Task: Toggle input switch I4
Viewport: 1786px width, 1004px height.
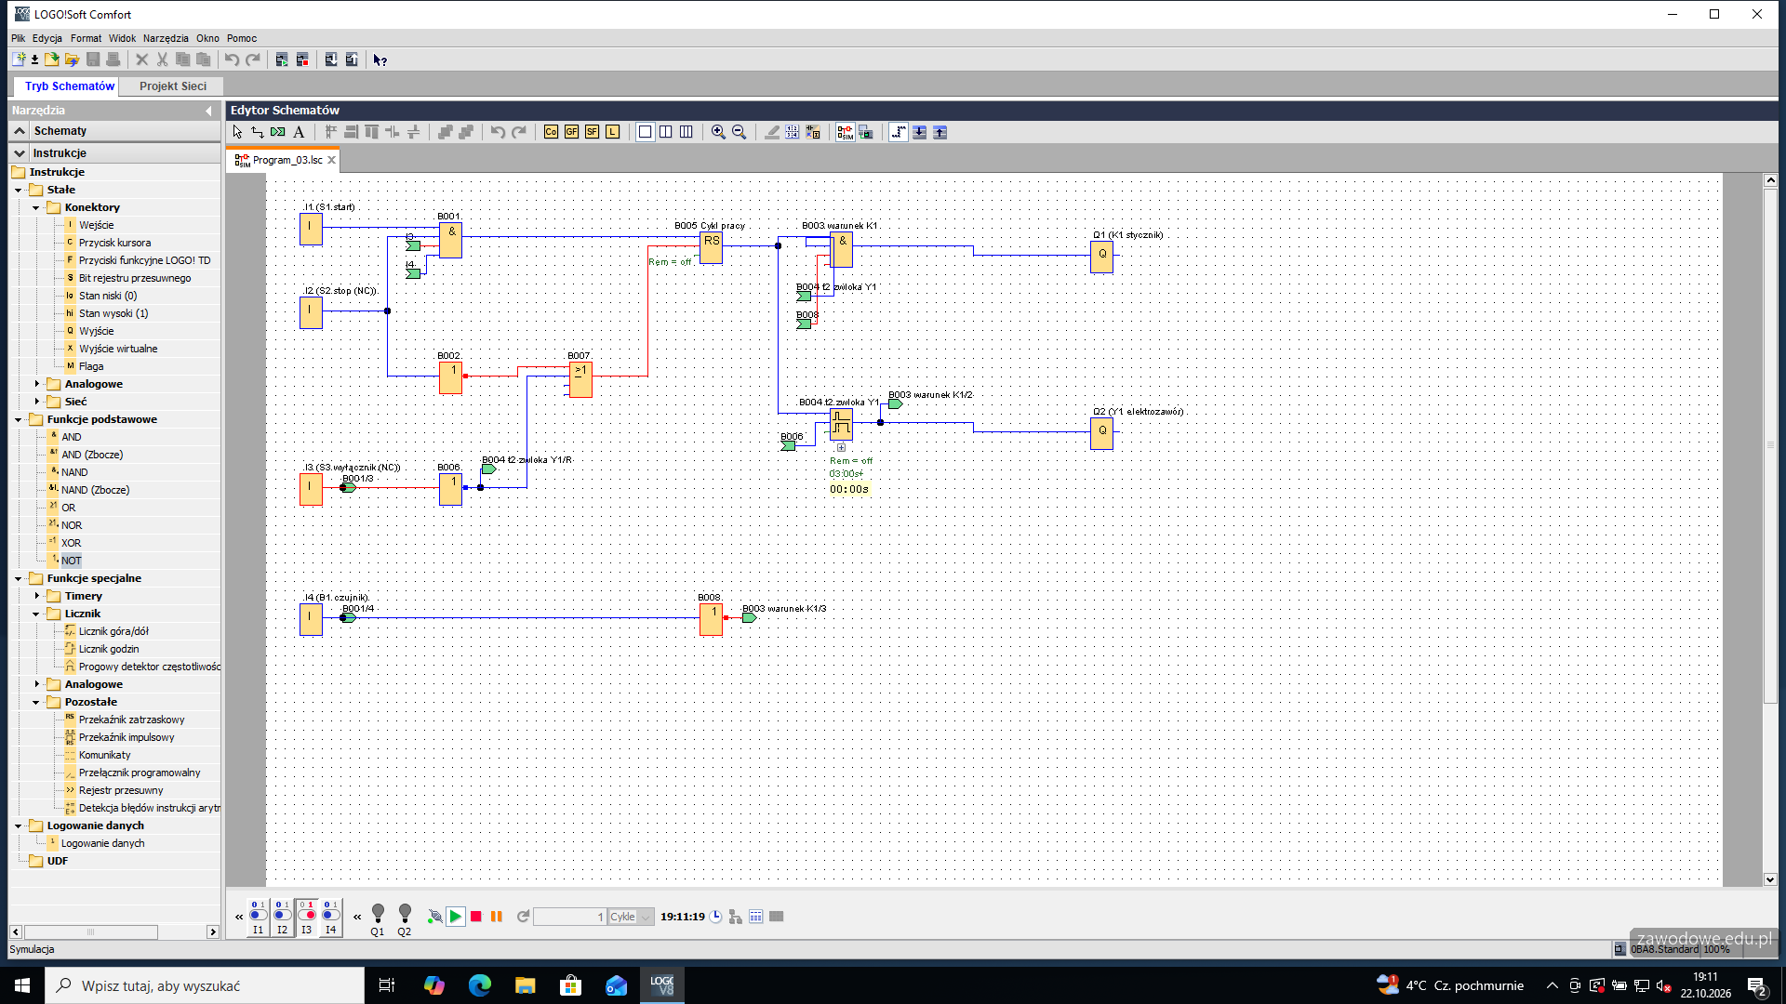Action: point(331,917)
